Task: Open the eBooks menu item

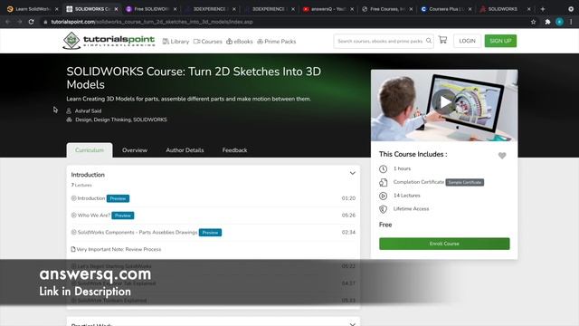Action: pos(239,42)
